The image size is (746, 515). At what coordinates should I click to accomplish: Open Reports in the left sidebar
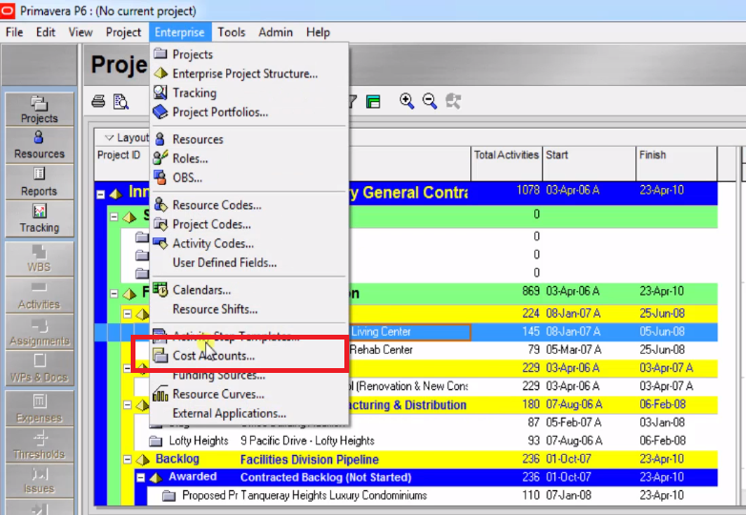39,182
